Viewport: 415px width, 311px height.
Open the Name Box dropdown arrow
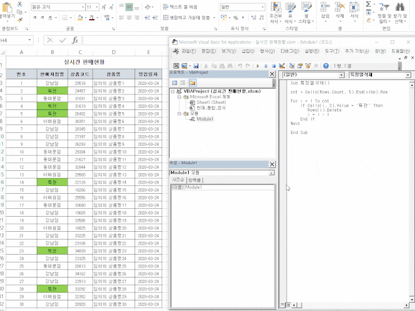(x=30, y=40)
